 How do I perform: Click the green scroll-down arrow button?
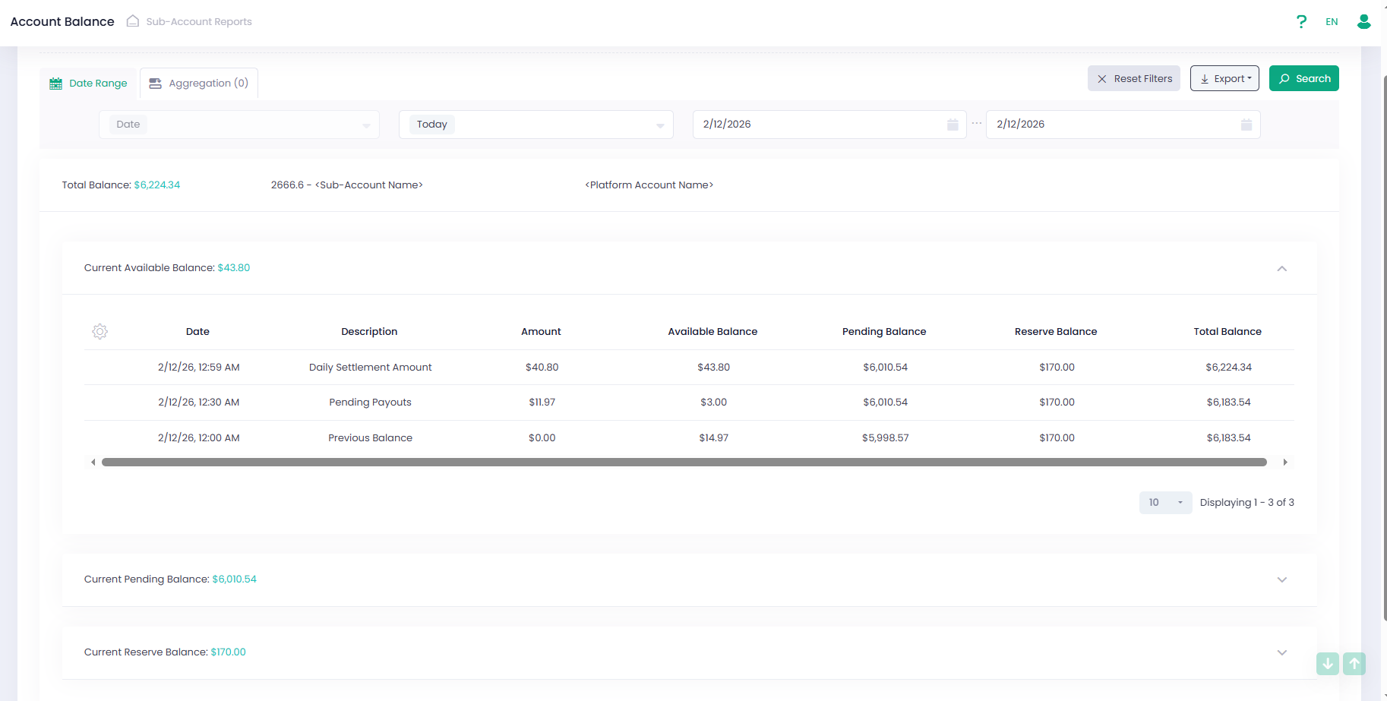1327,664
